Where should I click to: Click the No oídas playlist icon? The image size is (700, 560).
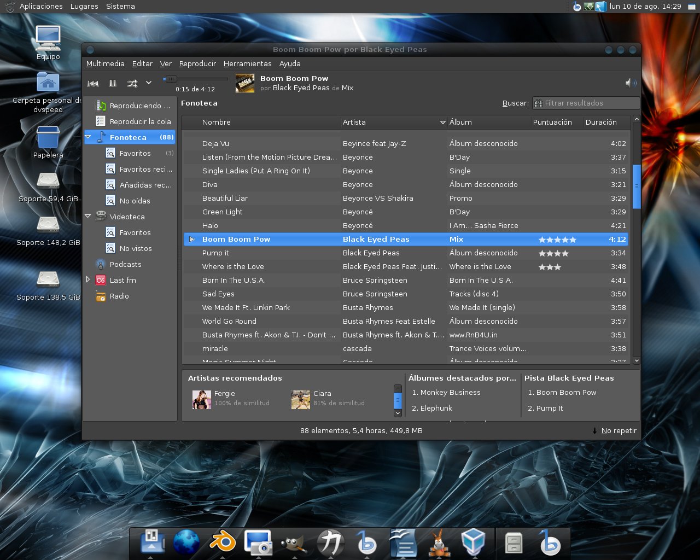point(110,201)
